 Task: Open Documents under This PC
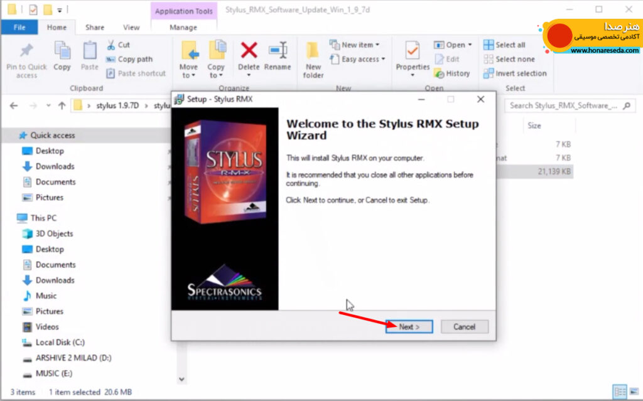click(55, 265)
